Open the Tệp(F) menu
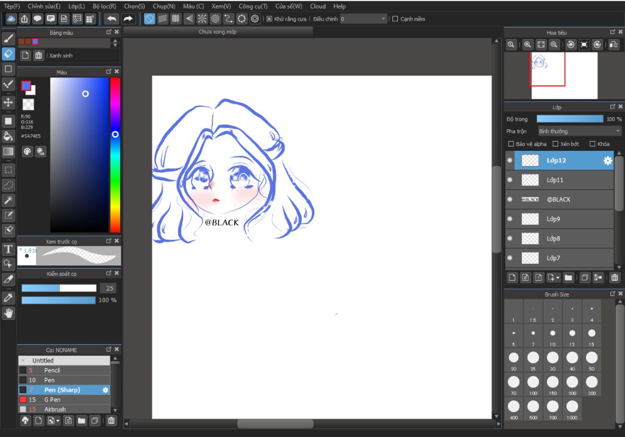 pyautogui.click(x=12, y=6)
